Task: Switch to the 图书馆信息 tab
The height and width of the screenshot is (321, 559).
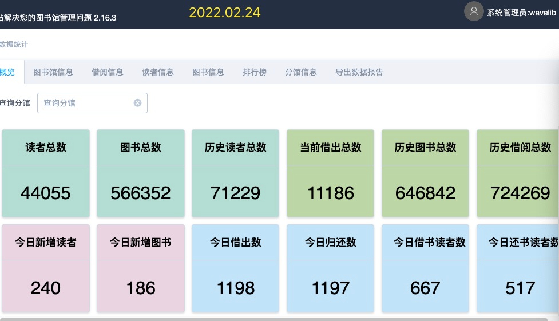Action: pyautogui.click(x=53, y=72)
